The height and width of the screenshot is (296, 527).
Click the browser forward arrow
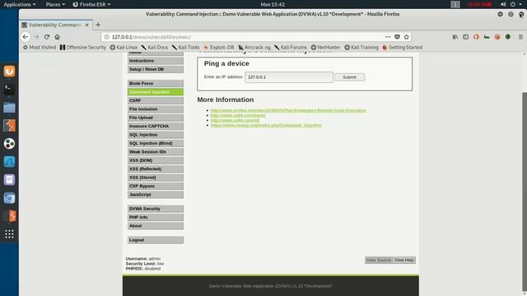coord(36,37)
